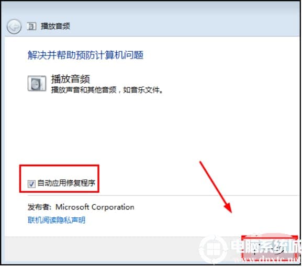Click the horizontal separator line above the publisher
302x267 pixels.
(163, 195)
